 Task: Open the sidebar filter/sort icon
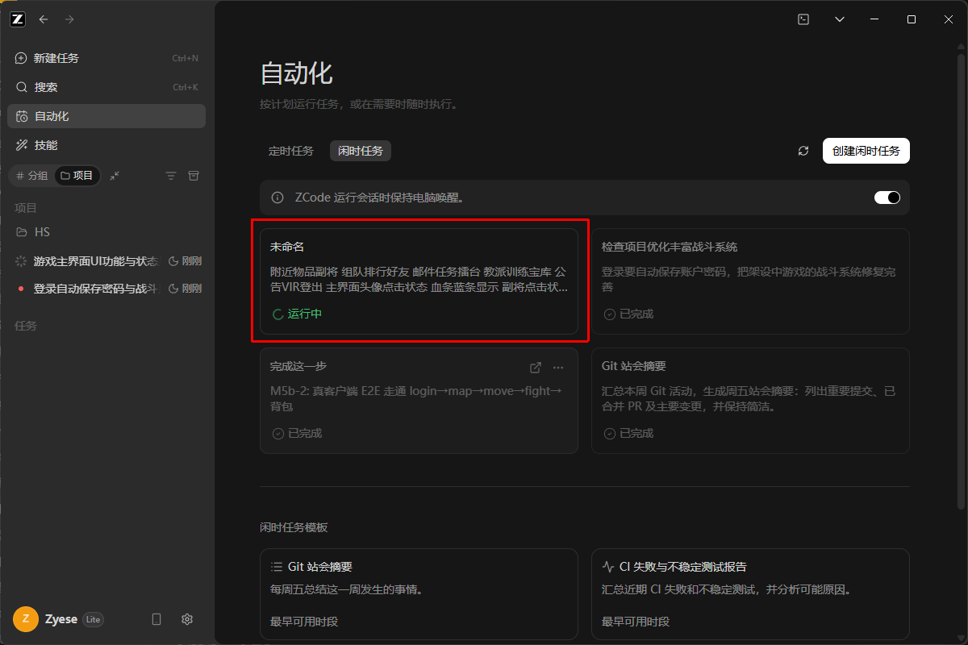[170, 176]
